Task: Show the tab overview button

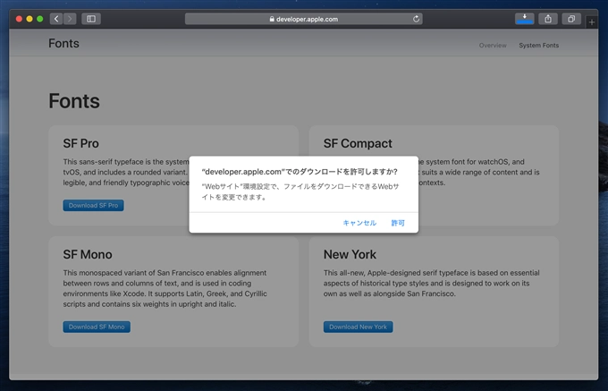Action: click(x=571, y=19)
